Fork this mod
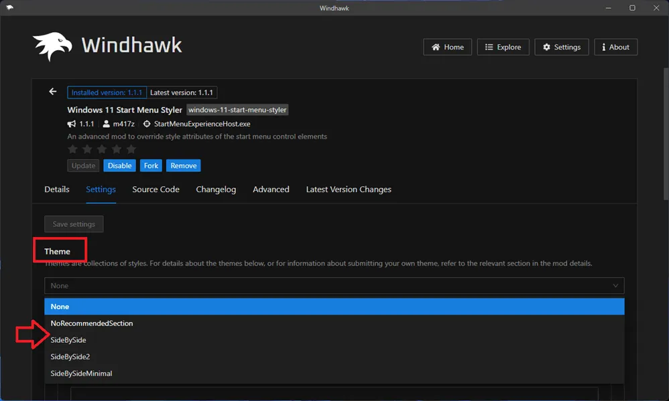 tap(151, 165)
